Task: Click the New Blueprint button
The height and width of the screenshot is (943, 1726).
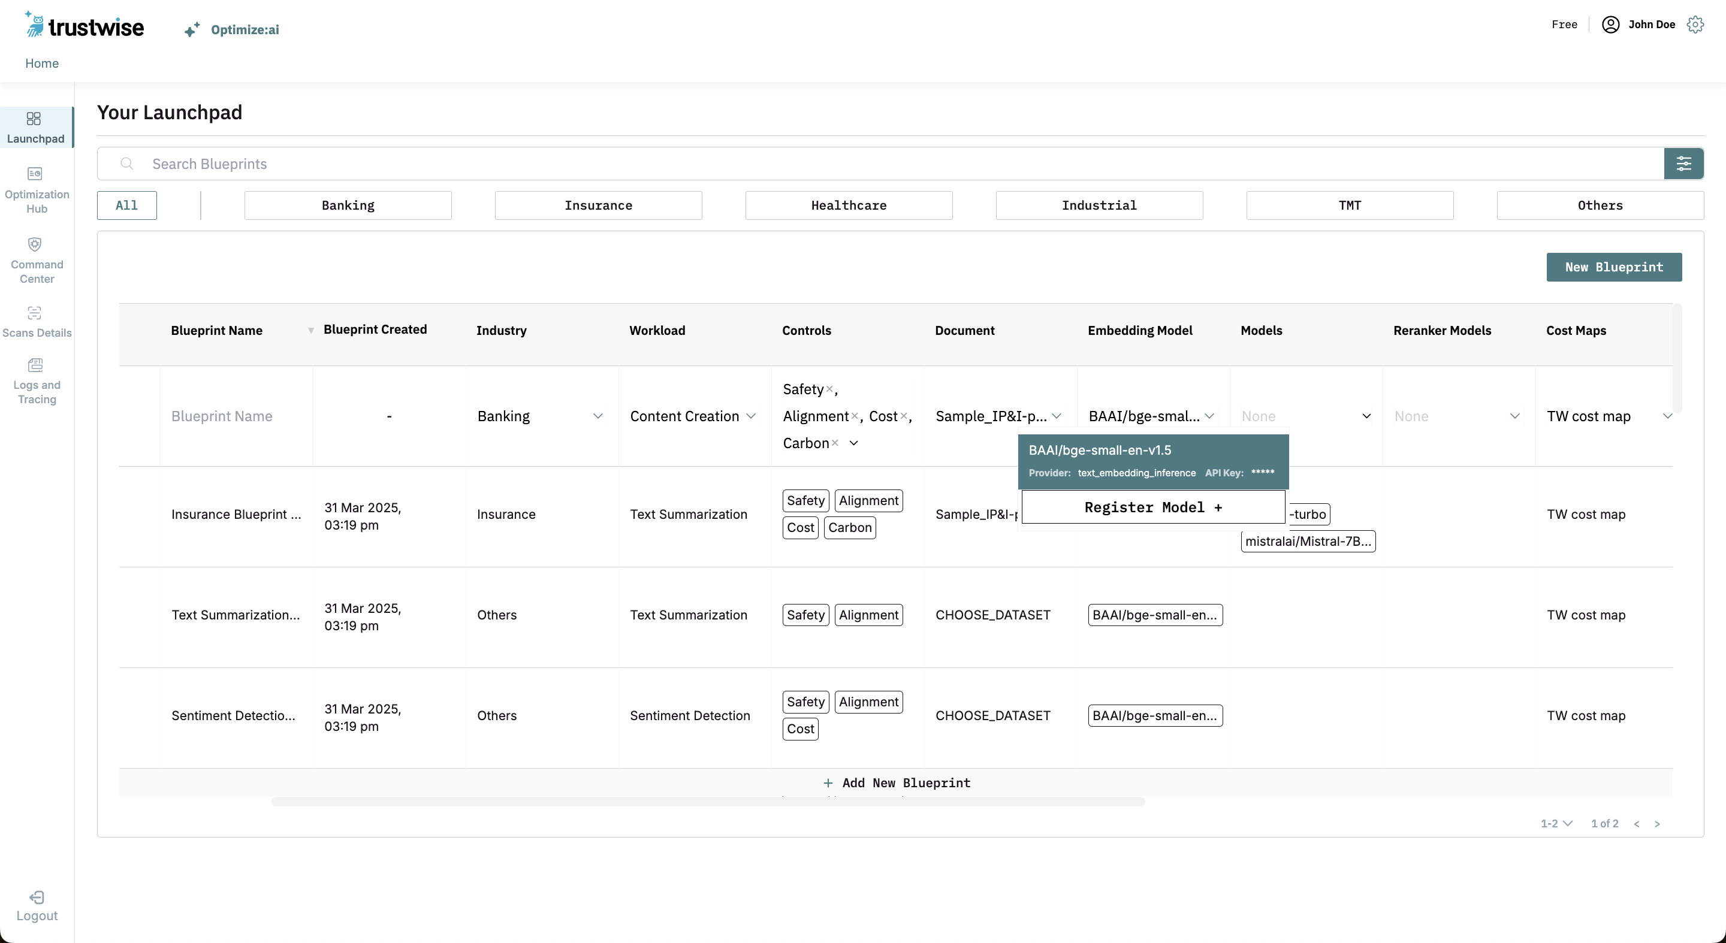Action: [1613, 267]
